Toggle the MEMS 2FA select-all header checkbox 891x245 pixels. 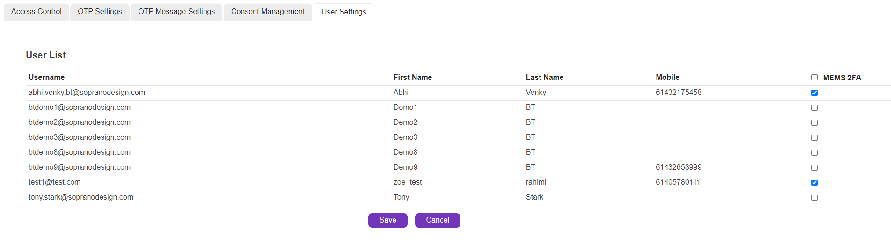tap(814, 78)
